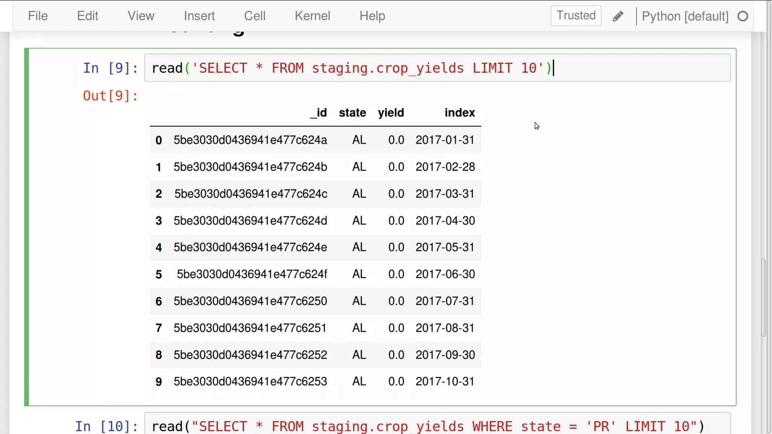
Task: Open the Help menu
Action: (x=372, y=16)
